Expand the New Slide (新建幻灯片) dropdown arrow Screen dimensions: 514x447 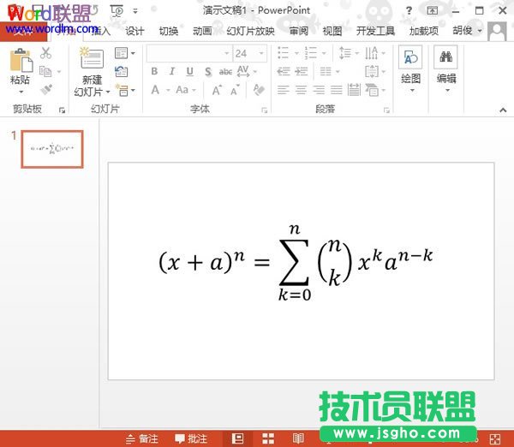[x=108, y=92]
